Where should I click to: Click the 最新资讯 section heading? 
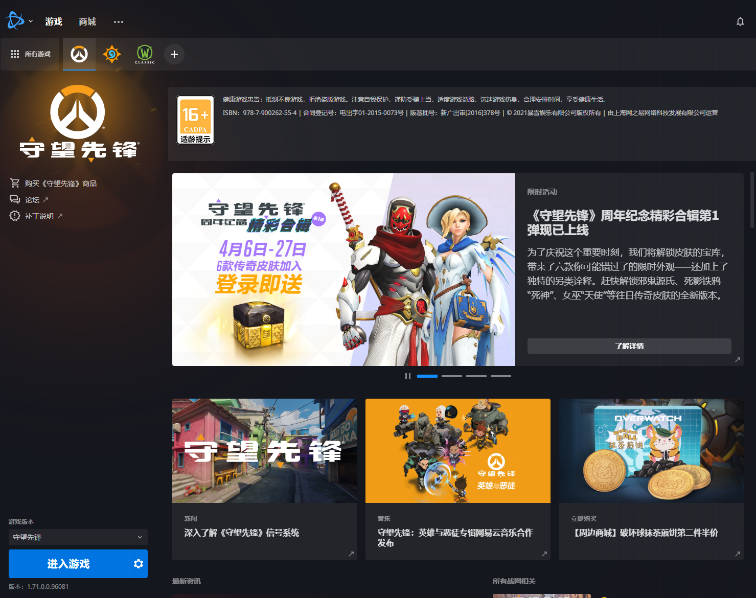pos(187,581)
